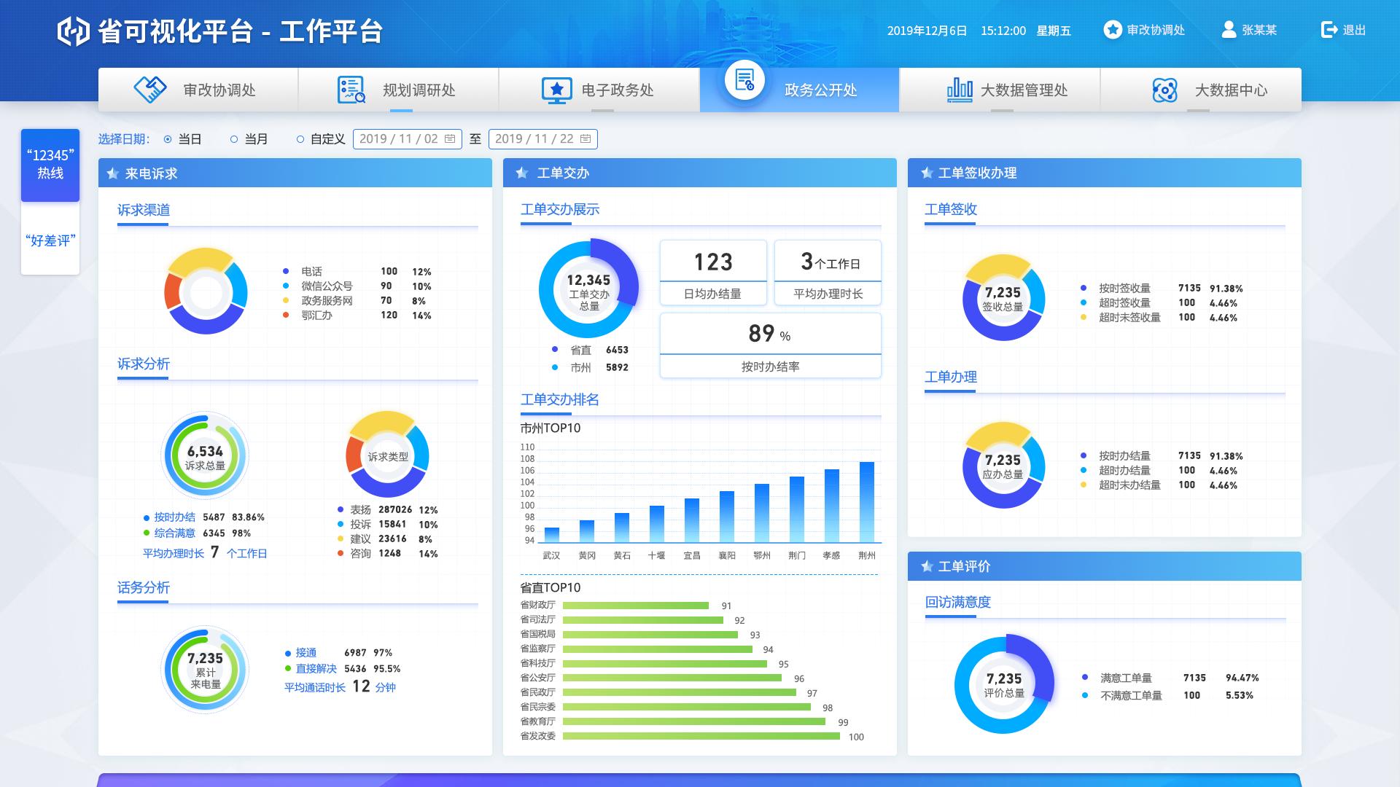1400x787 pixels.
Task: Click the handshake icon for 审改协调处
Action: tap(150, 90)
